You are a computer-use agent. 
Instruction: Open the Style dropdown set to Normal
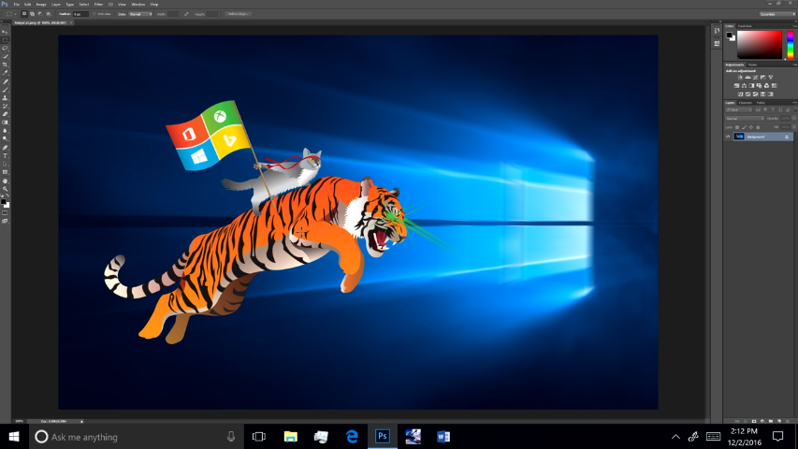[140, 14]
